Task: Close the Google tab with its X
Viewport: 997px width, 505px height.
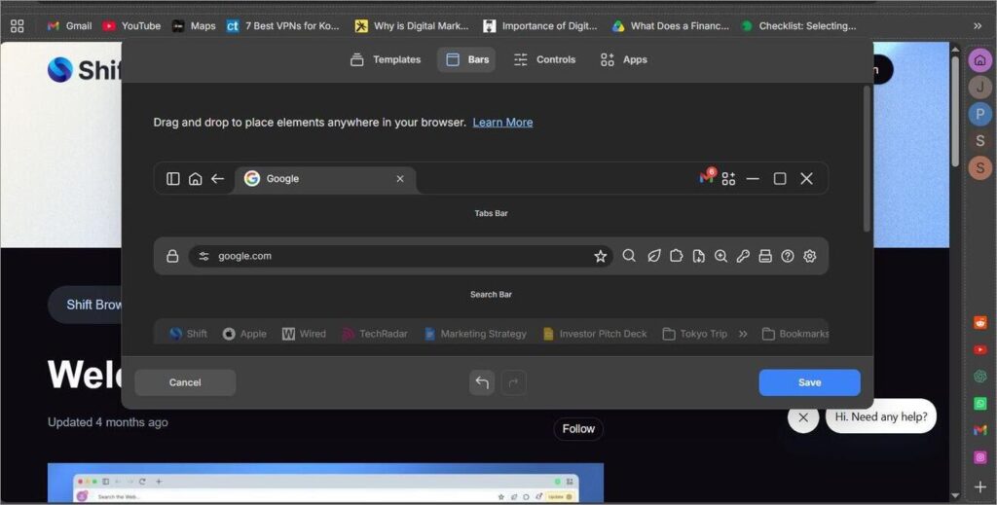Action: point(400,179)
